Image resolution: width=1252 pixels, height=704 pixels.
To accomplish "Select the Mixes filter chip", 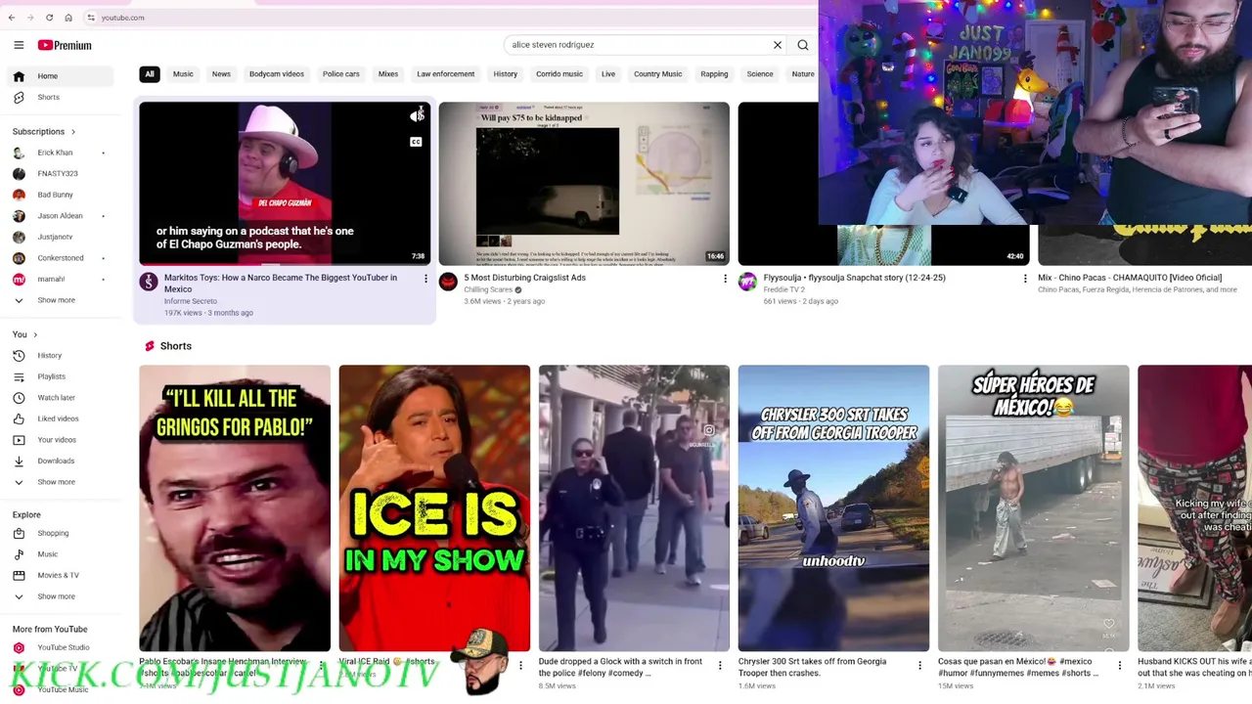I will pyautogui.click(x=388, y=74).
